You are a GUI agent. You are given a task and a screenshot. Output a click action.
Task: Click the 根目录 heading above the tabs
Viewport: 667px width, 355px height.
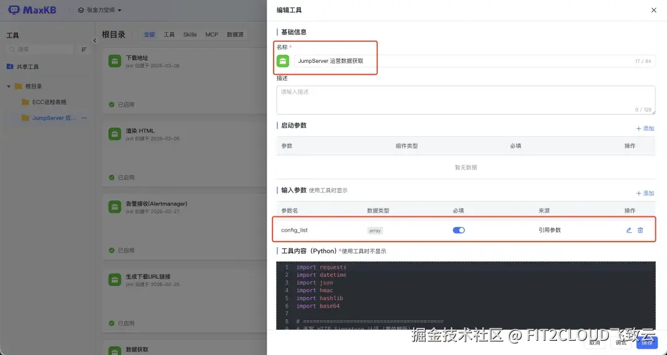pos(114,35)
